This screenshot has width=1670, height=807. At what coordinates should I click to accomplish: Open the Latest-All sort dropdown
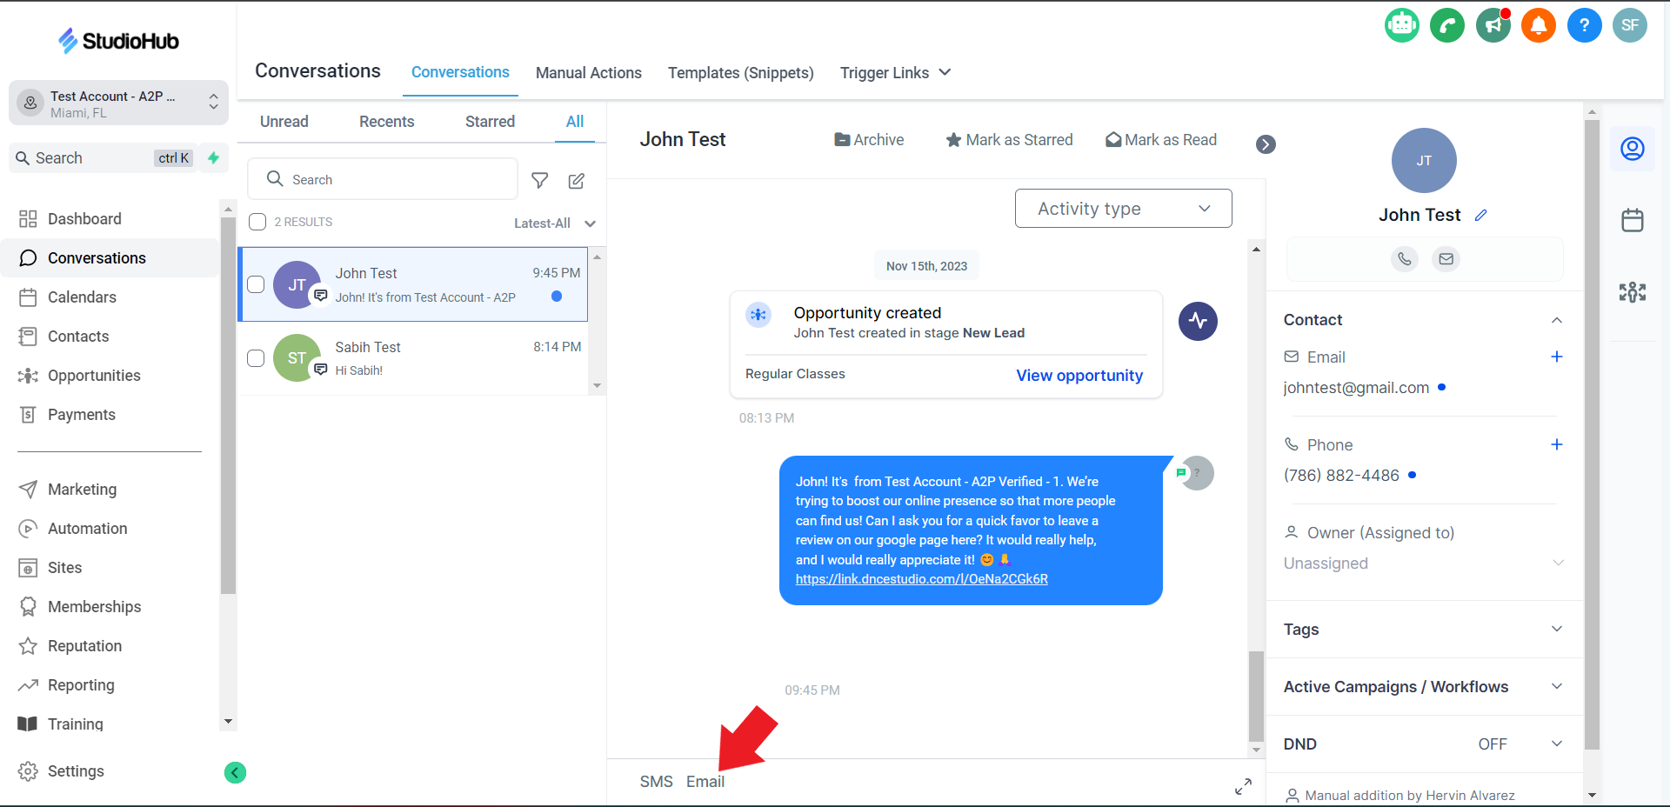(555, 223)
